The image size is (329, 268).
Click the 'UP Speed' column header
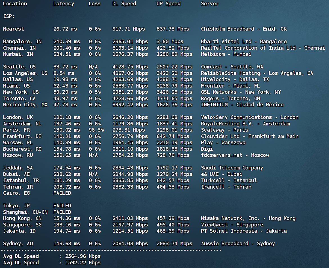[x=168, y=4]
